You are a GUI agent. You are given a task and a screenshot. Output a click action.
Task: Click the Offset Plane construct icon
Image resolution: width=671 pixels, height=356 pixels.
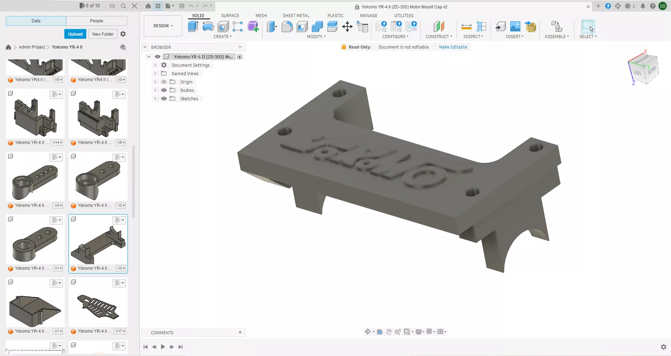[439, 27]
